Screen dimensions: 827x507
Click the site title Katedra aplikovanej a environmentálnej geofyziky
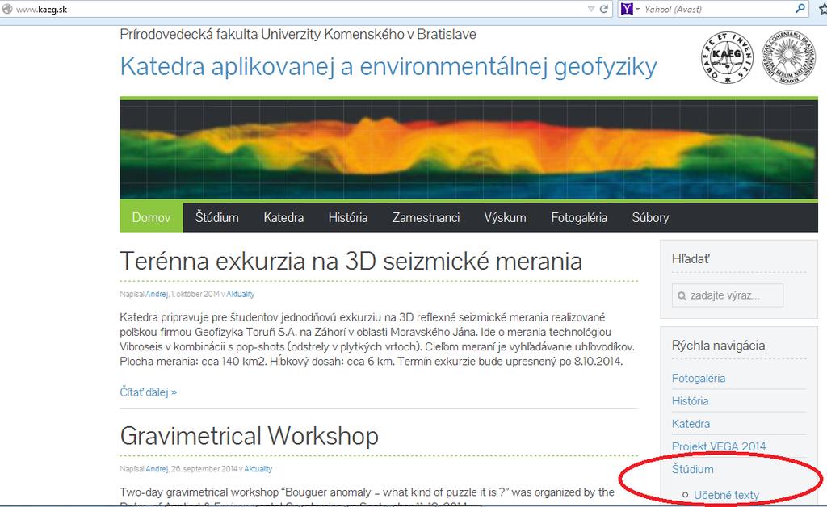388,67
